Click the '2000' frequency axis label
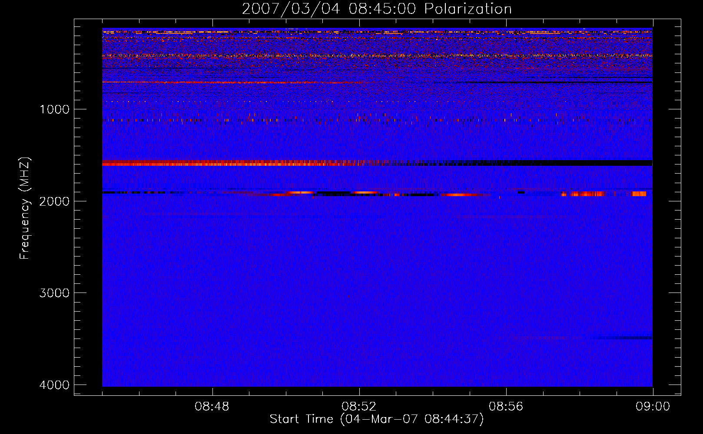The height and width of the screenshot is (434, 703). (54, 201)
